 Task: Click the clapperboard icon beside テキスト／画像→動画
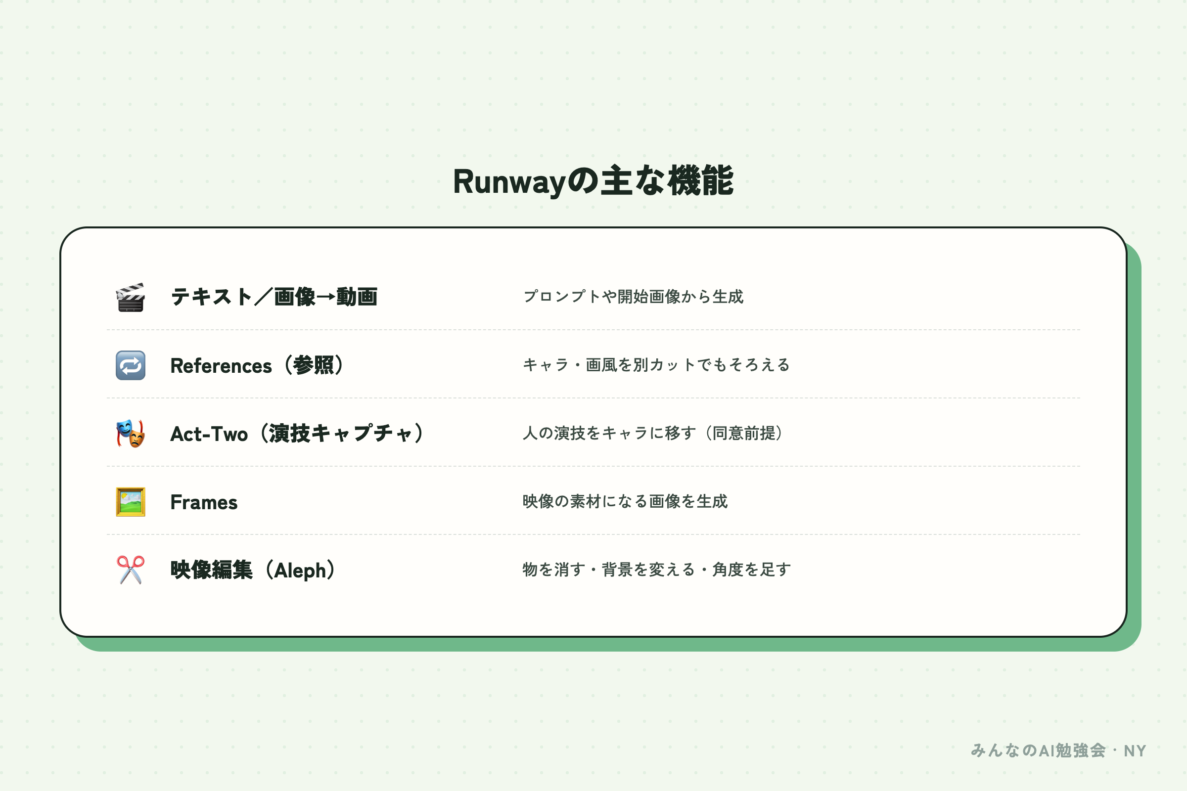[131, 297]
